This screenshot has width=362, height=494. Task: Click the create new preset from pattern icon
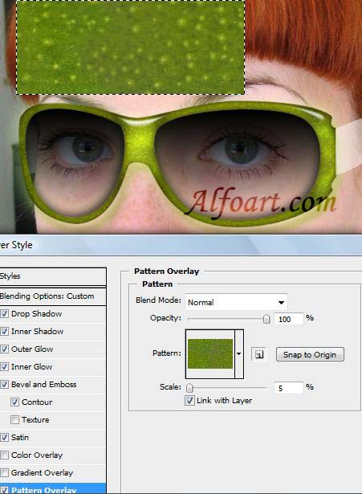[258, 354]
